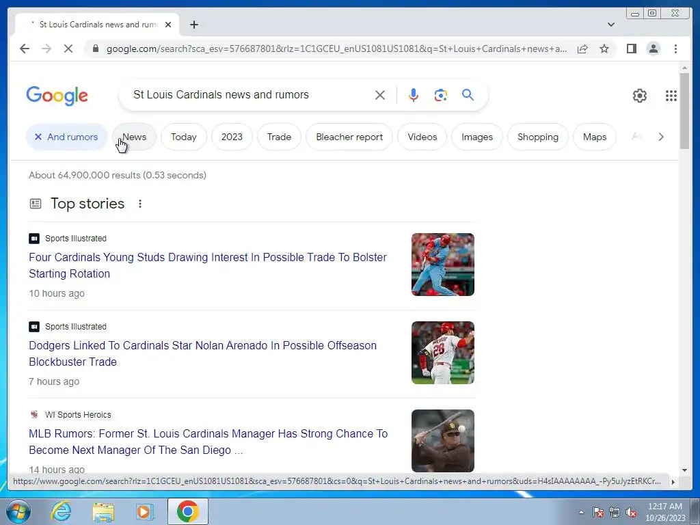Image resolution: width=700 pixels, height=525 pixels.
Task: Open the Windows Start menu
Action: tap(18, 511)
